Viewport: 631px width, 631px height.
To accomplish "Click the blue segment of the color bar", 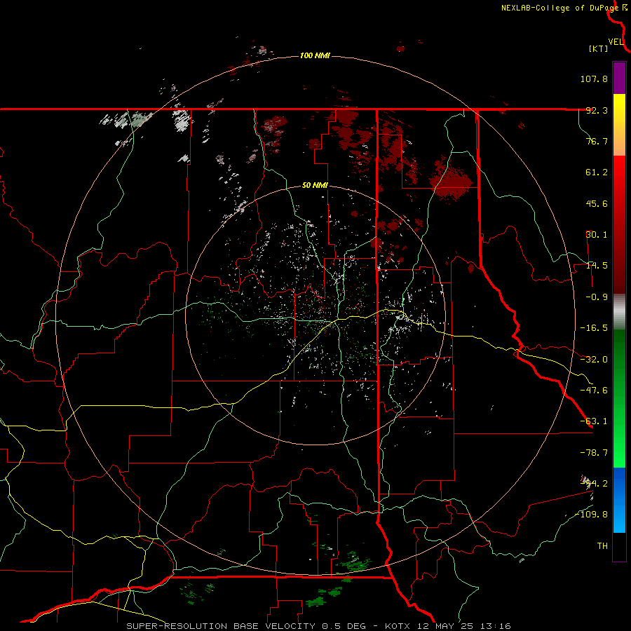I will [x=619, y=500].
